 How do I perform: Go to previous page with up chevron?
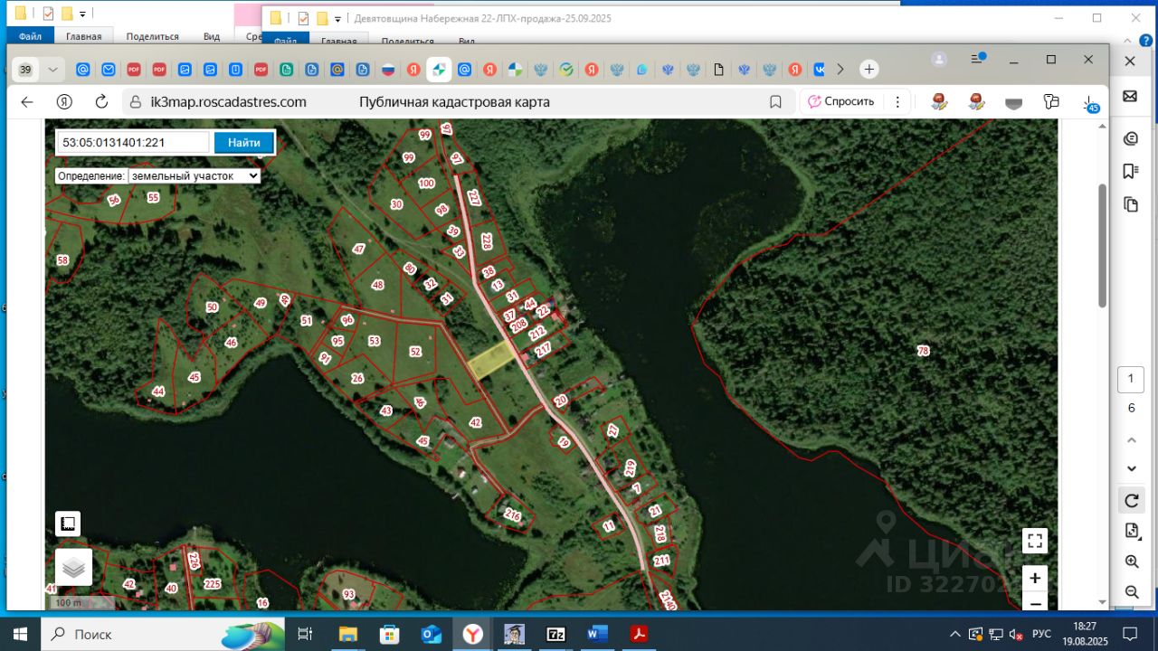pos(1131,440)
